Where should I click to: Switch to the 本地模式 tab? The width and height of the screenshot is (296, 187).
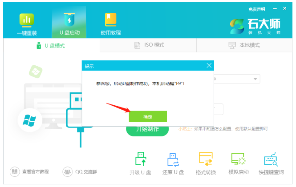[244, 45]
